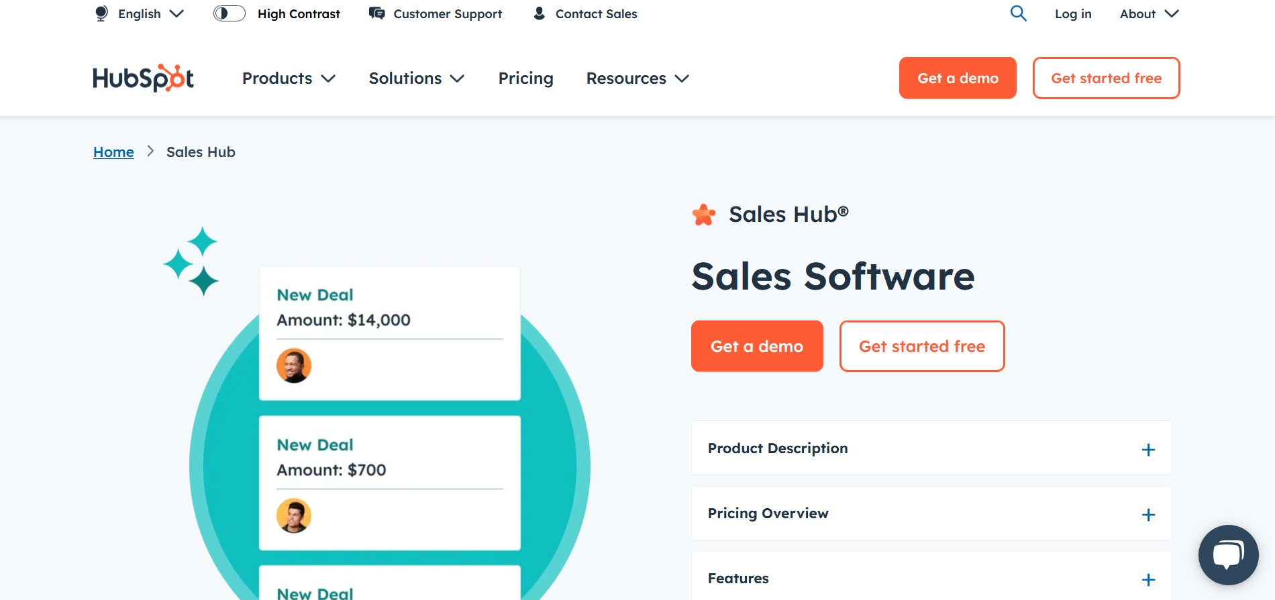
Task: Click the globe language icon
Action: click(101, 13)
